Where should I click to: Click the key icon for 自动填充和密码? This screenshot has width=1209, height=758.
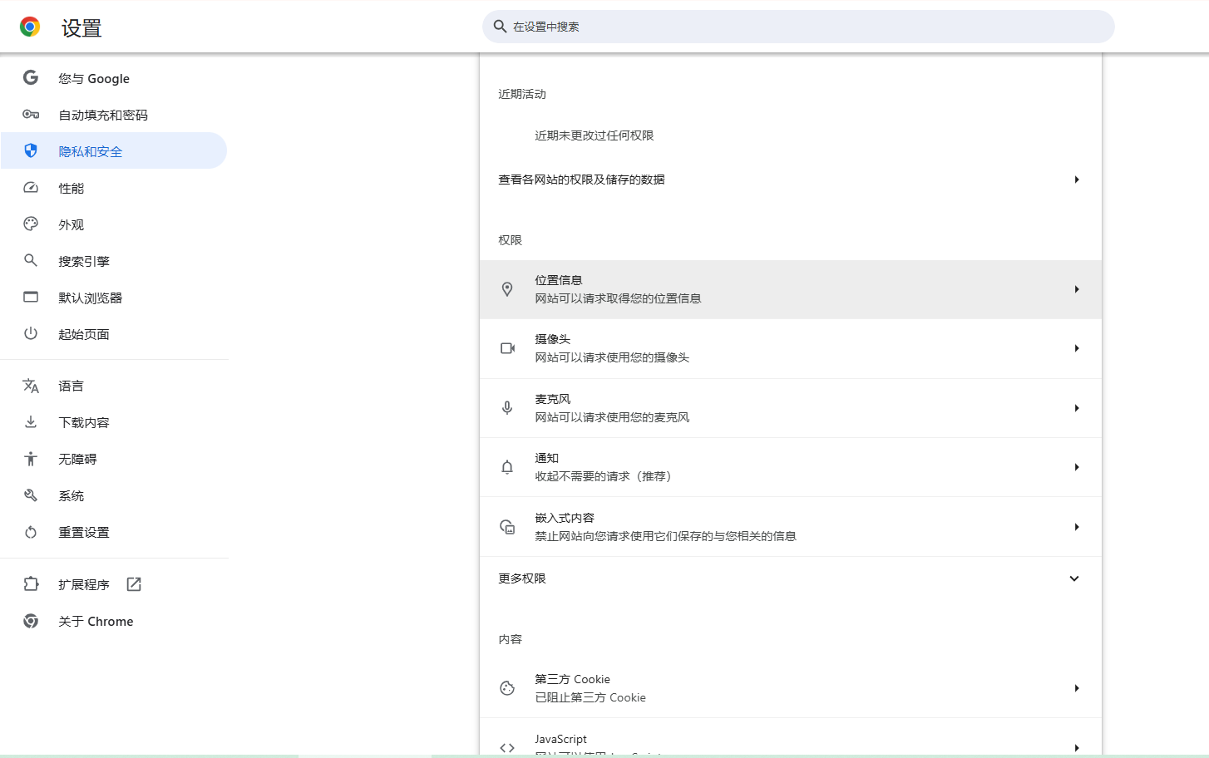point(31,114)
